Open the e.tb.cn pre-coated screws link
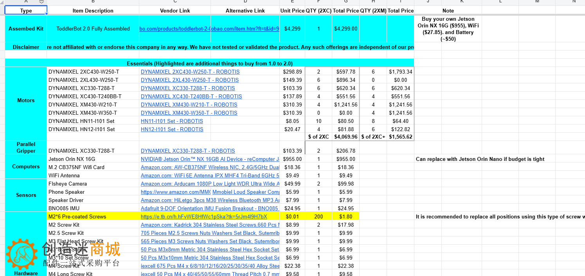The width and height of the screenshot is (585, 276). pos(204,216)
